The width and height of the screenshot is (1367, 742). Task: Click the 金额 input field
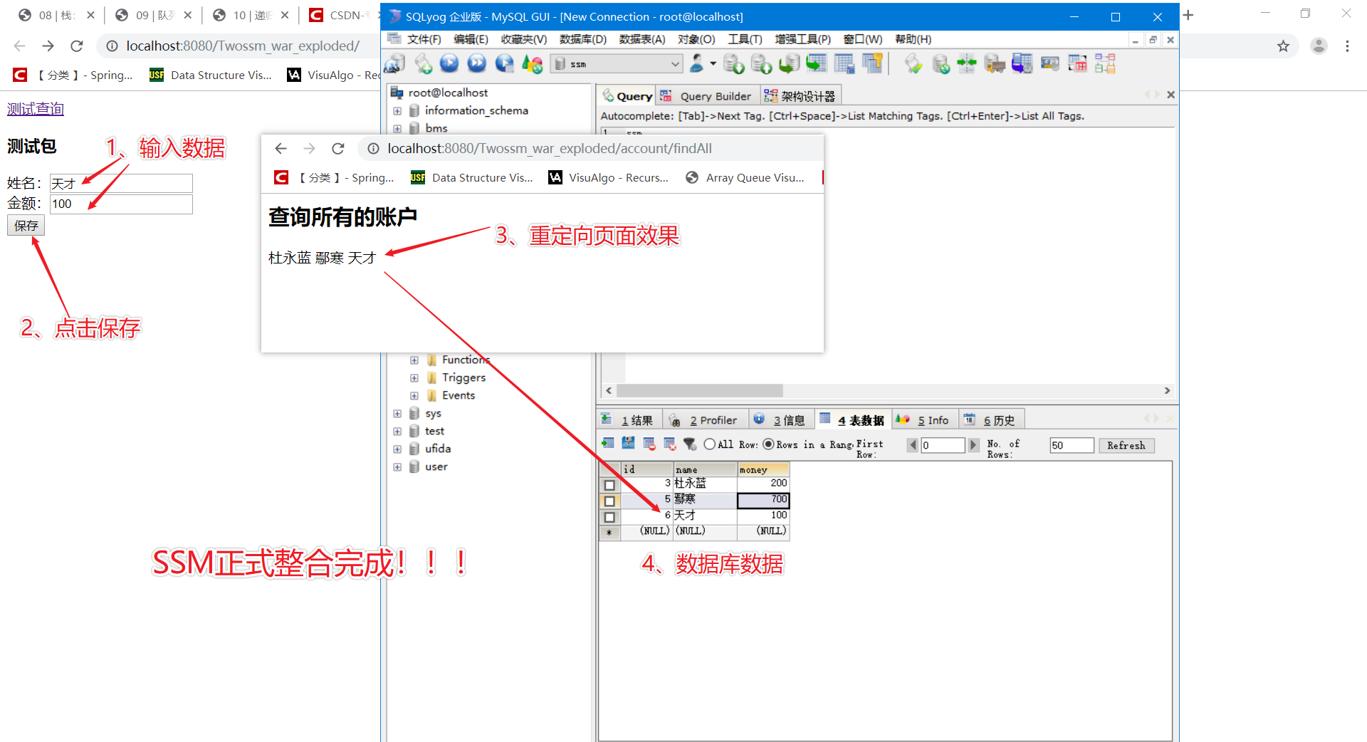121,204
